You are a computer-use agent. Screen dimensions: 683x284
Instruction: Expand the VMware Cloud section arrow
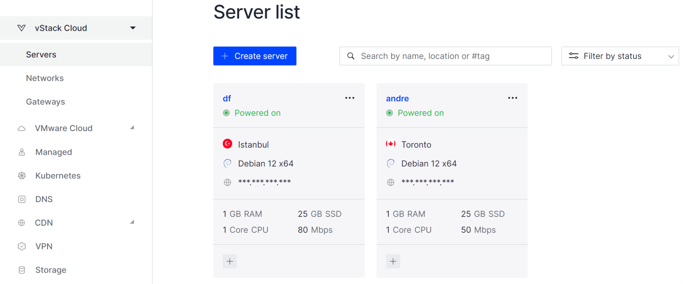pyautogui.click(x=132, y=128)
